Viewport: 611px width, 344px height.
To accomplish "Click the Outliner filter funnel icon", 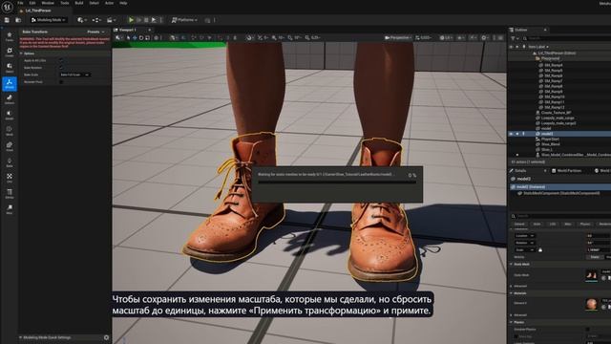I will 514,38.
